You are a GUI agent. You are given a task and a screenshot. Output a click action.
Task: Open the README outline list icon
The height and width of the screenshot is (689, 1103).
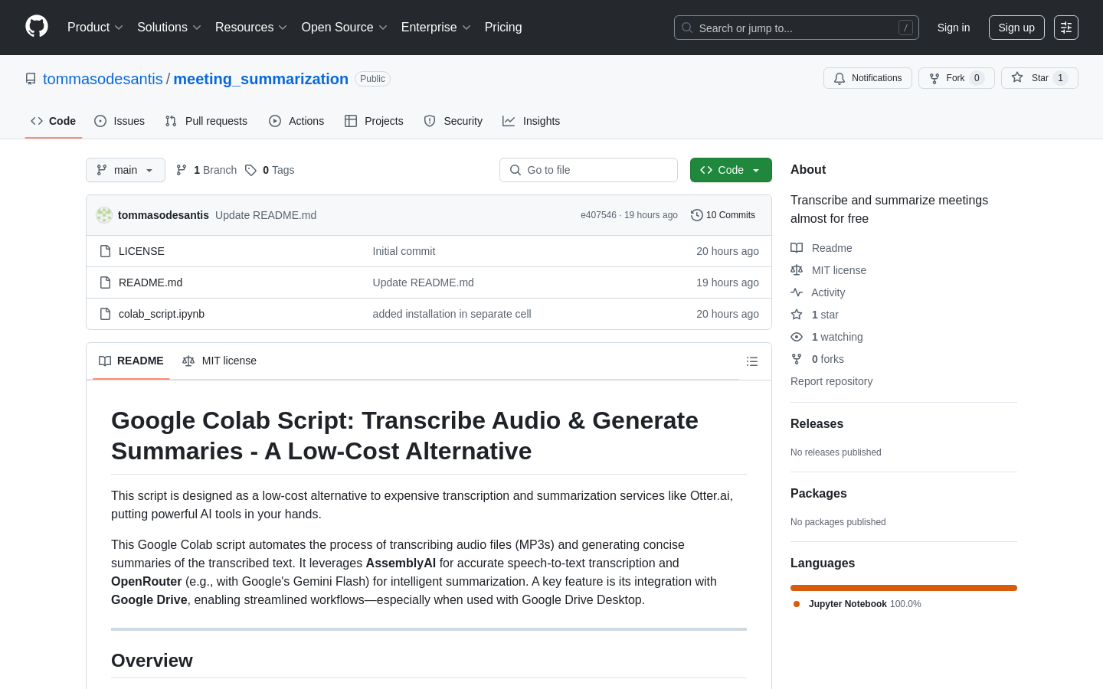[752, 361]
